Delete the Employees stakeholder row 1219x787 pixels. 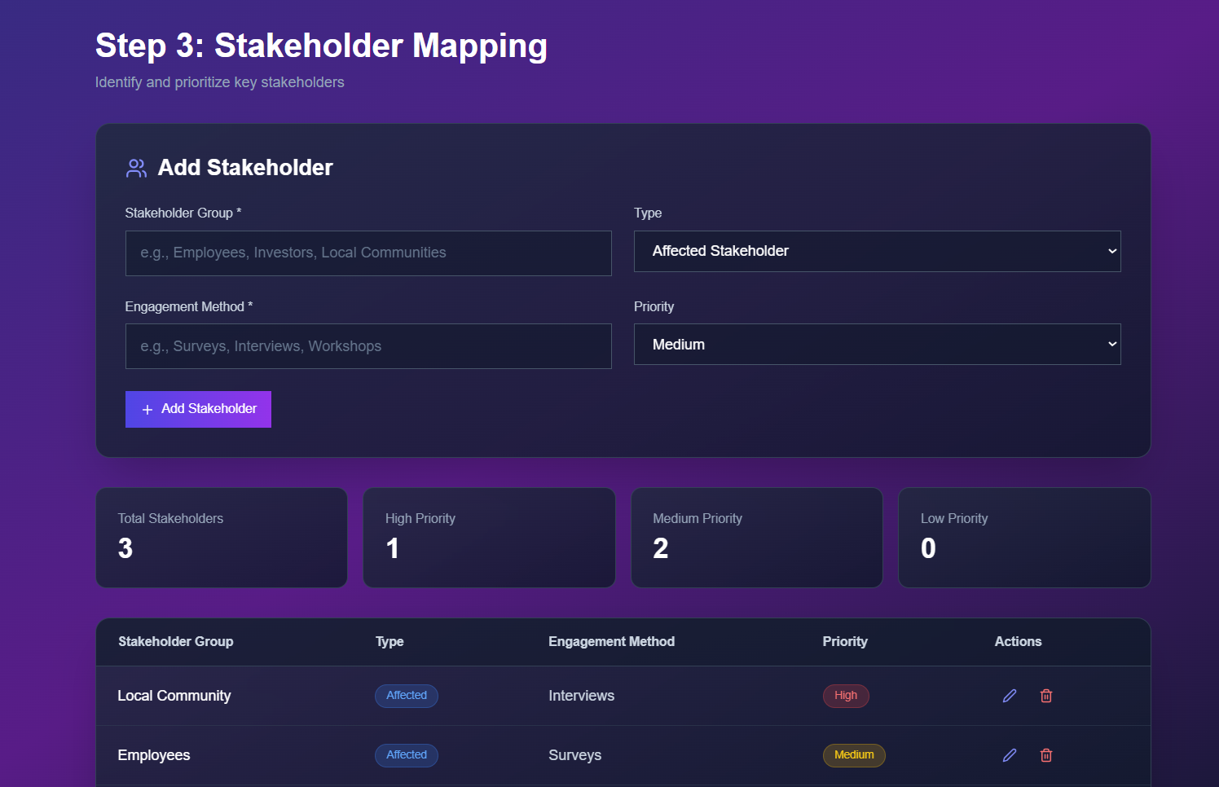click(x=1046, y=755)
